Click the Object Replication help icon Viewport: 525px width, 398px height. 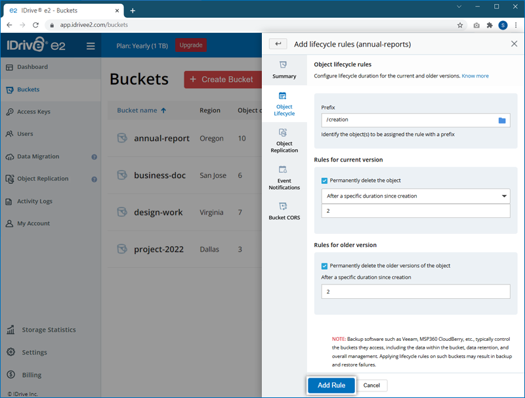(x=94, y=179)
